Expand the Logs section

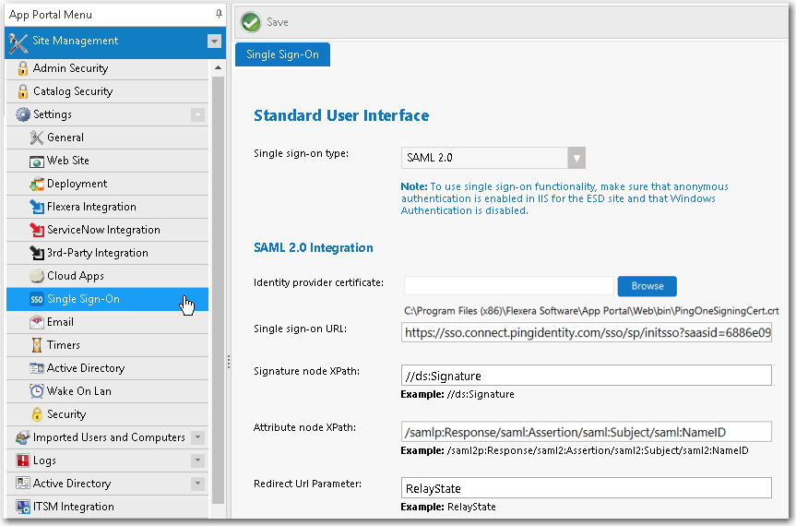197,460
